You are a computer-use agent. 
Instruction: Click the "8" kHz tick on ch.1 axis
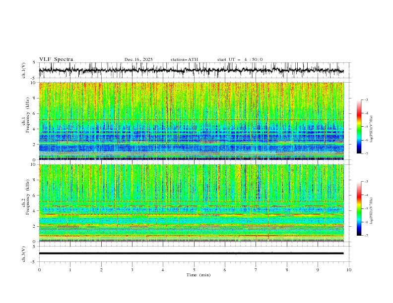point(35,98)
